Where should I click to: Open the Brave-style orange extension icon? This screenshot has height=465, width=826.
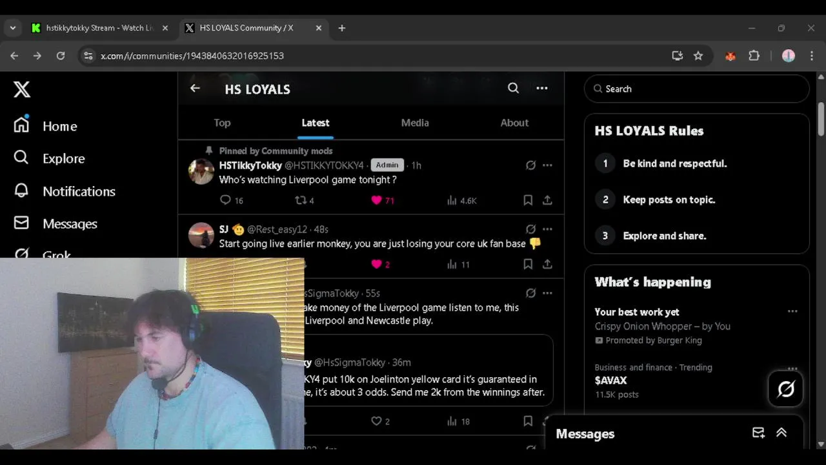coord(730,56)
